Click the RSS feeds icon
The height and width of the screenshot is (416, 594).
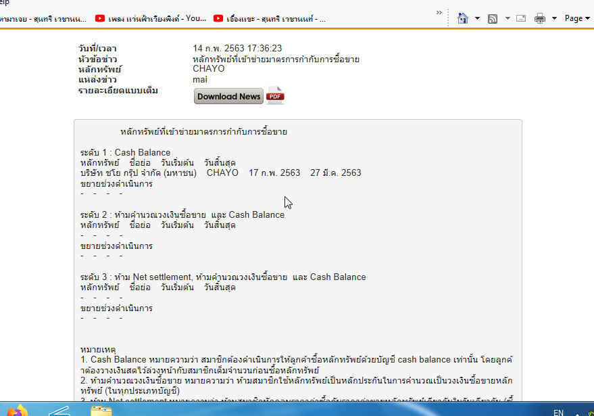click(x=493, y=18)
